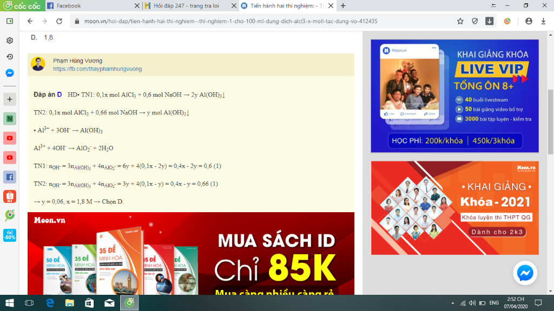The height and width of the screenshot is (311, 554).
Task: Open the Cốc Cốc colorful extension icon
Action: point(507,21)
